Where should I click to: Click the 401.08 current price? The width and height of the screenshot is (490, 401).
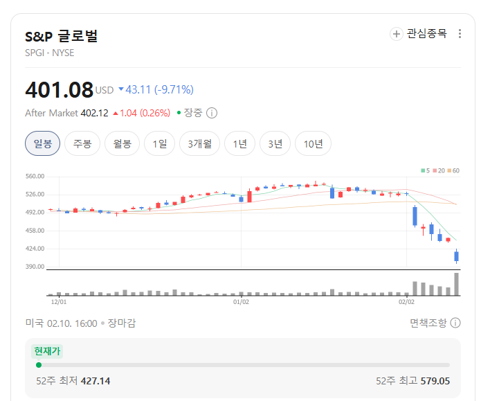(59, 90)
